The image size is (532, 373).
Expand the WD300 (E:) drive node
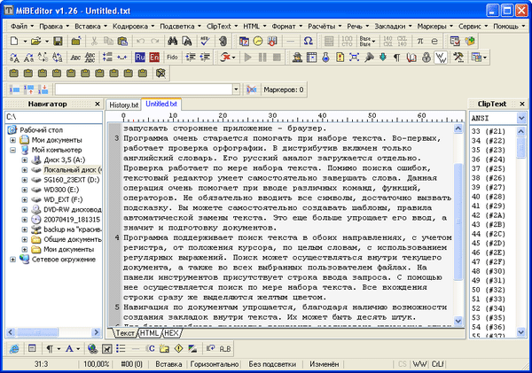point(25,190)
